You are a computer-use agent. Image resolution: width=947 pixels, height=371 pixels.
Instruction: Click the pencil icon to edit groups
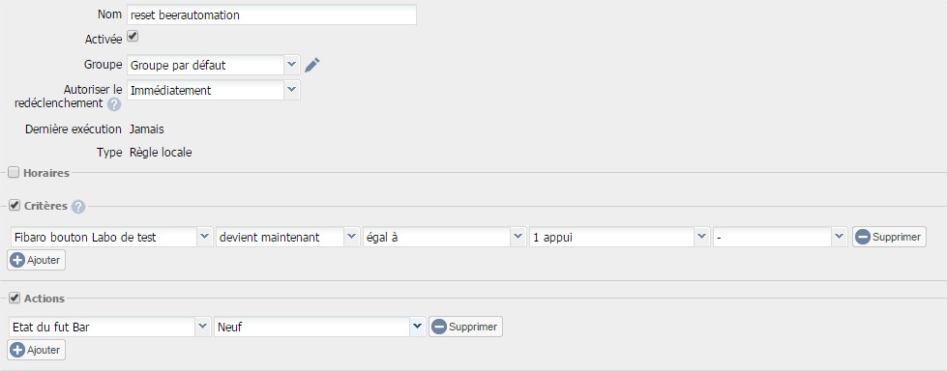[311, 65]
